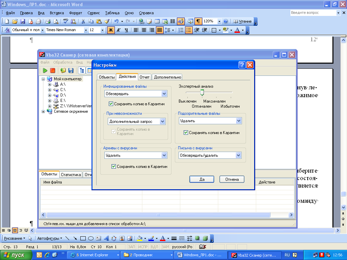
Task: Click the Open folder icon in Word toolbar
Action: coord(15,21)
